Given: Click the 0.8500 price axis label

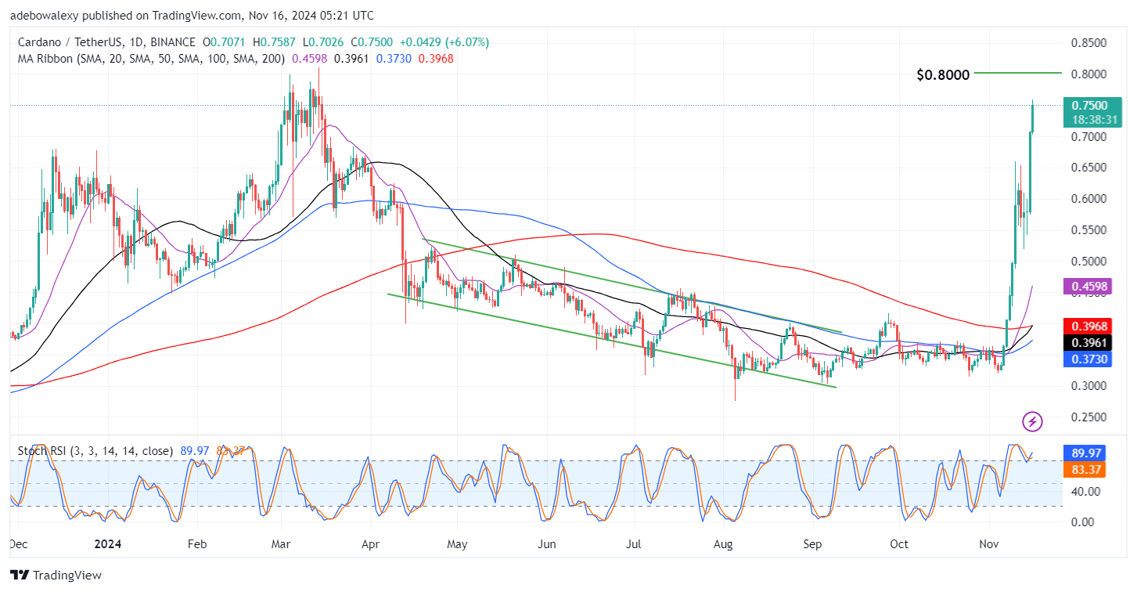Looking at the screenshot, I should click(x=1088, y=43).
